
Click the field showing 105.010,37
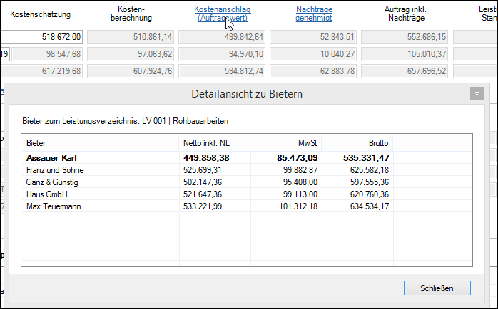(405, 54)
